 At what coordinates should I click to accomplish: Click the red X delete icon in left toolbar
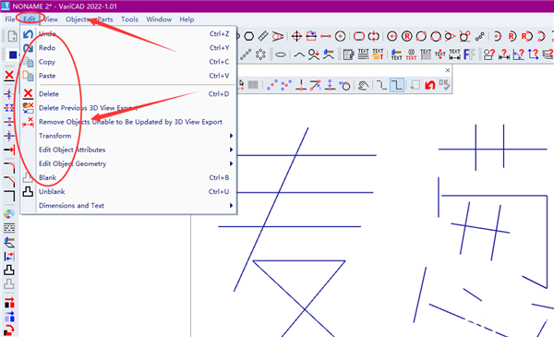9,75
